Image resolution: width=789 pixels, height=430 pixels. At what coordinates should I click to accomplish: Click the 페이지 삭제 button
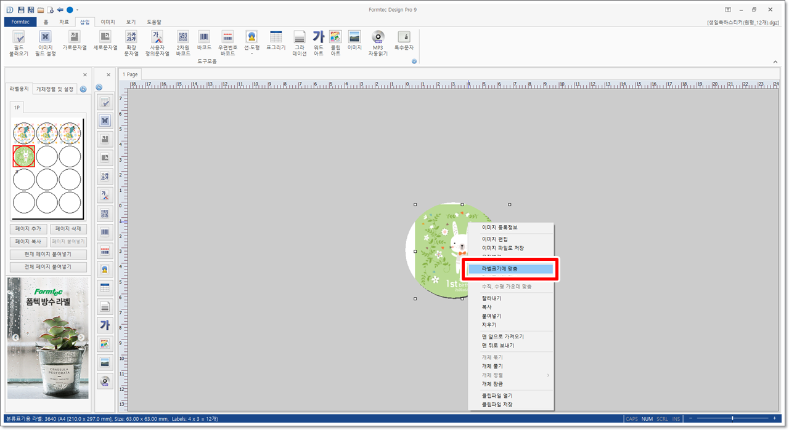pyautogui.click(x=68, y=229)
